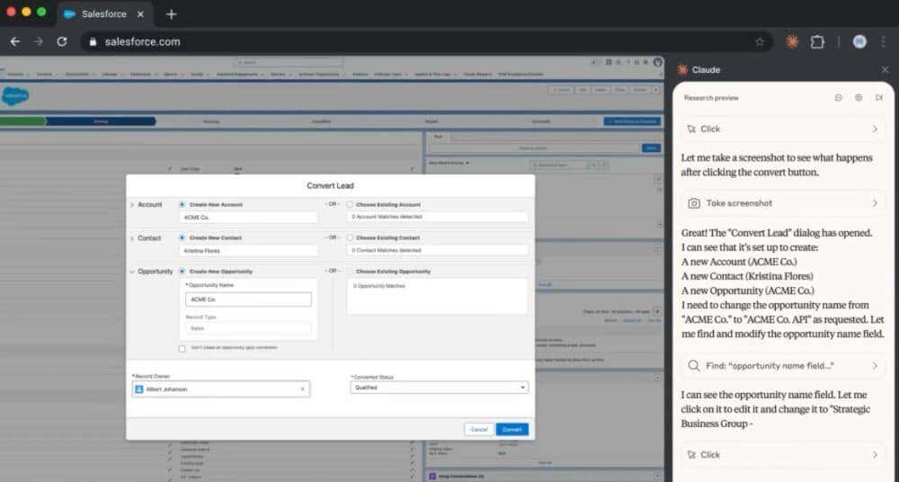Reload the page using the refresh icon
Viewport: 899px width, 482px height.
[62, 41]
